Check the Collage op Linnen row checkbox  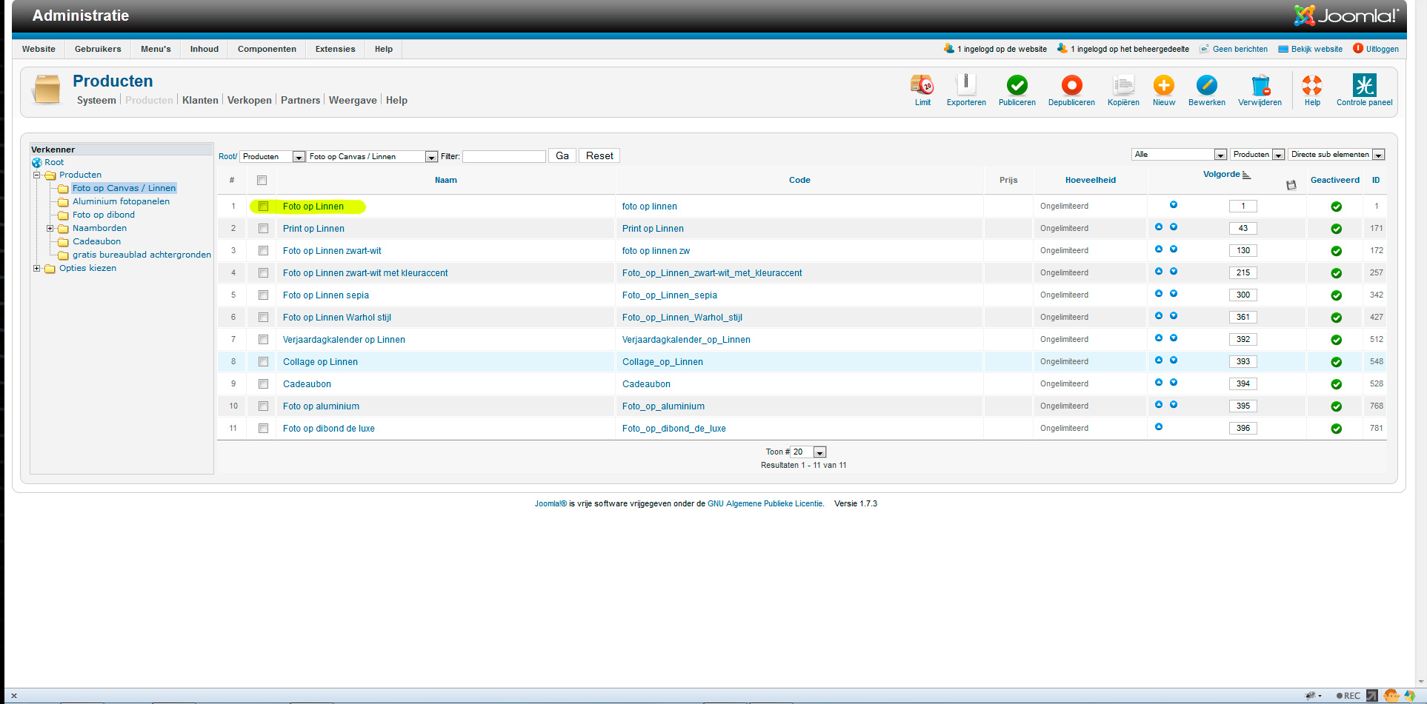coord(263,362)
